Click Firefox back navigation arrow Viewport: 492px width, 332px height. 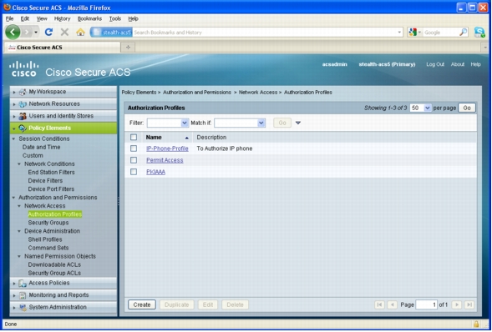point(13,32)
